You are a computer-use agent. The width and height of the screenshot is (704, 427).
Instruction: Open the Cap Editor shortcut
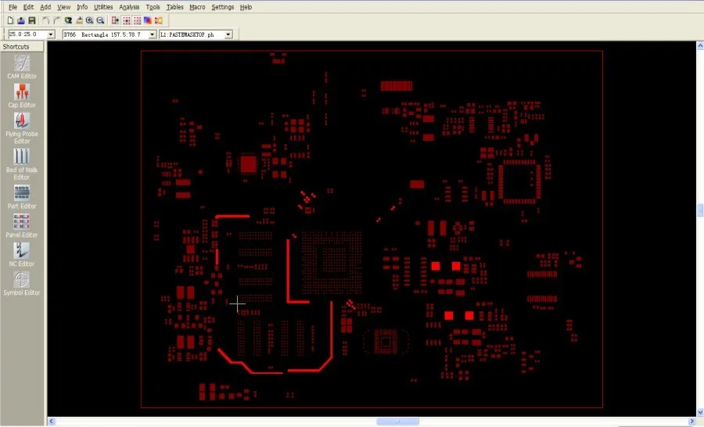click(22, 92)
